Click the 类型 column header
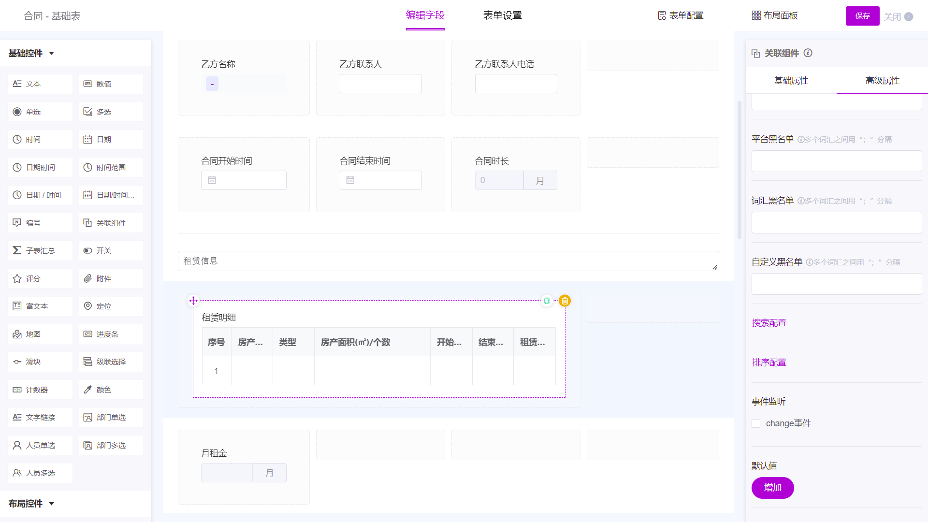Screen dimensions: 928x522 293,342
